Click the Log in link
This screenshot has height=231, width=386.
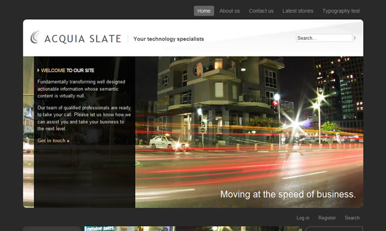click(303, 218)
